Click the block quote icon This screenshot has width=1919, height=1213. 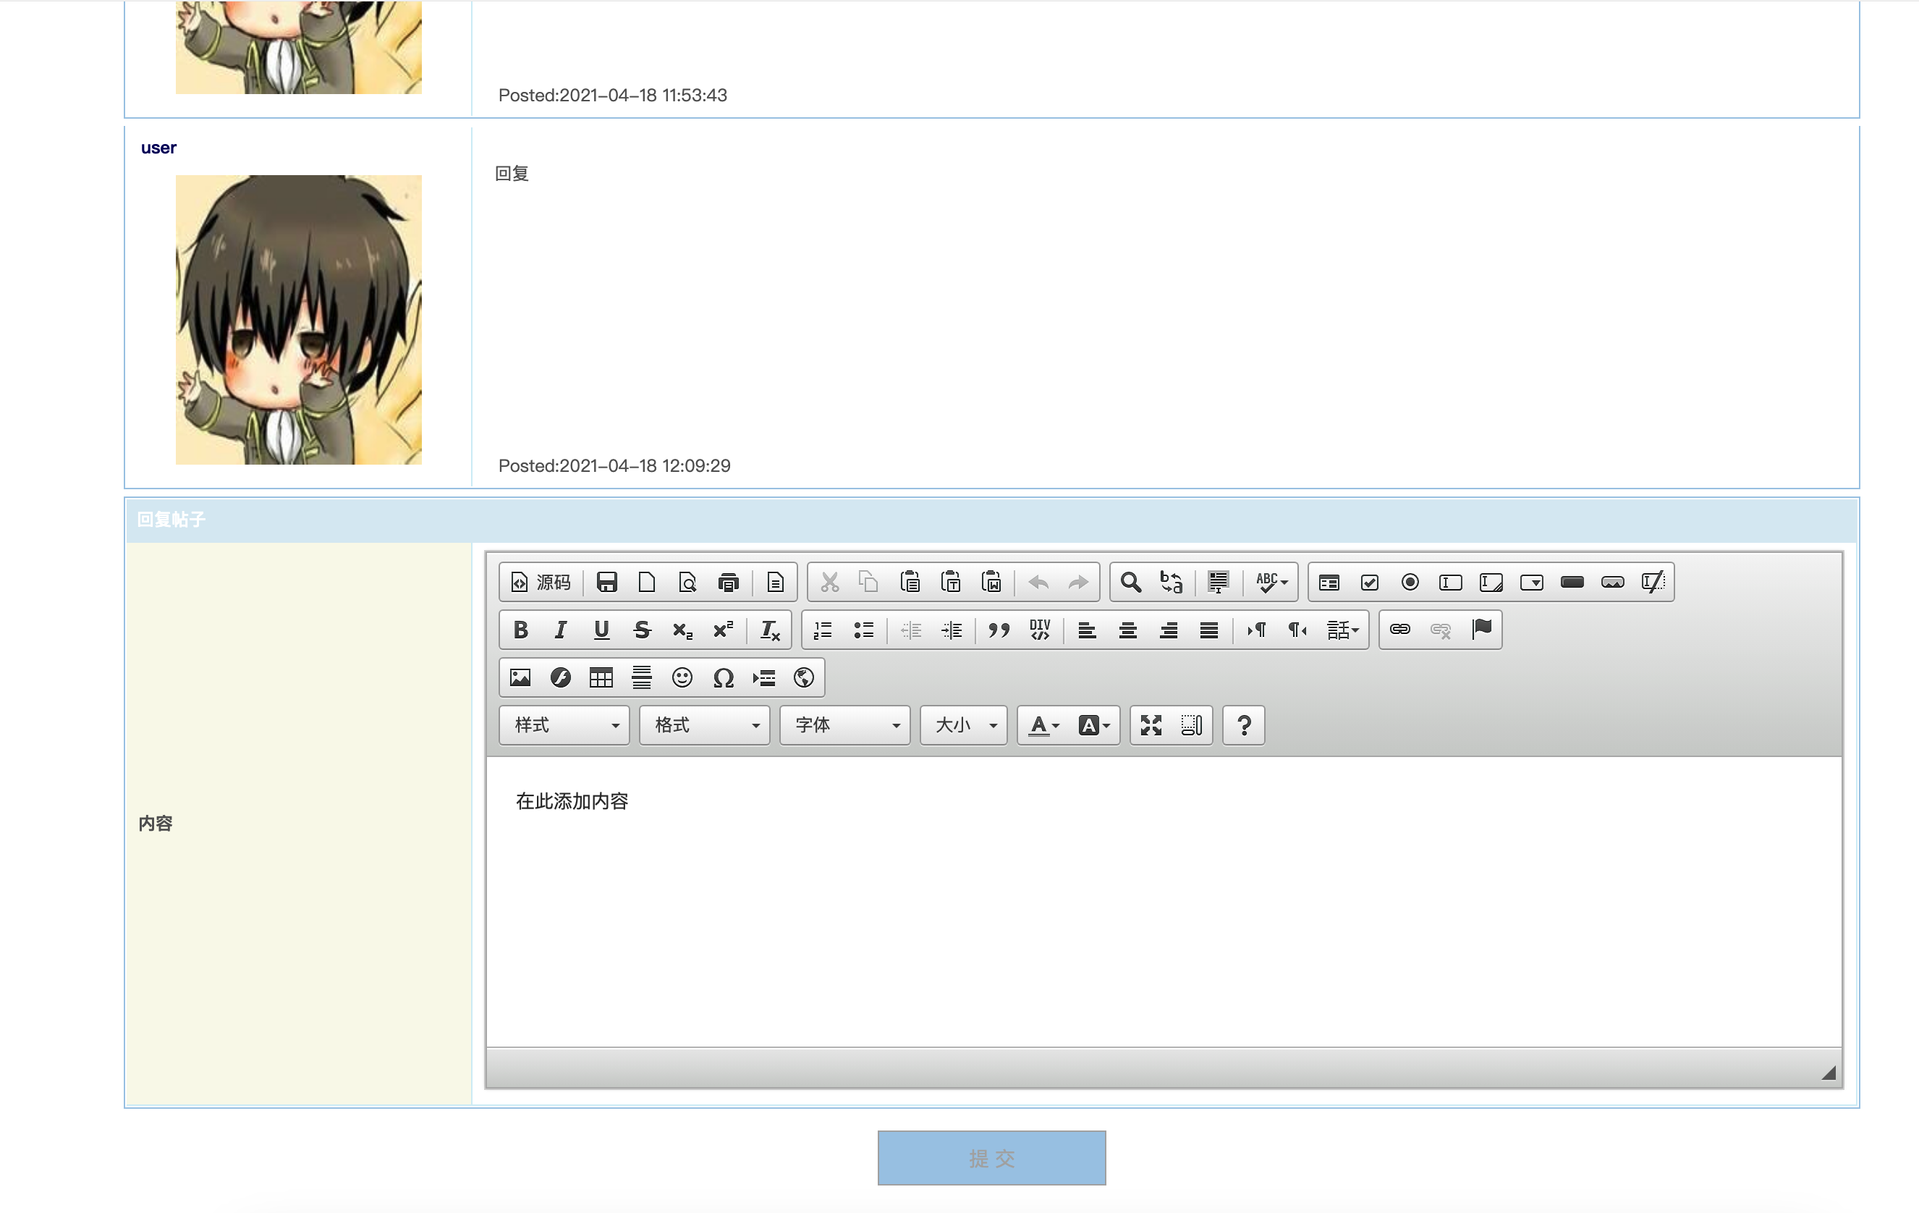coord(999,630)
